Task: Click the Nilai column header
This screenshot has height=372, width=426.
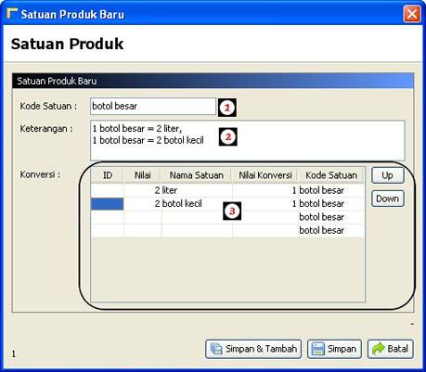Action: tap(142, 175)
